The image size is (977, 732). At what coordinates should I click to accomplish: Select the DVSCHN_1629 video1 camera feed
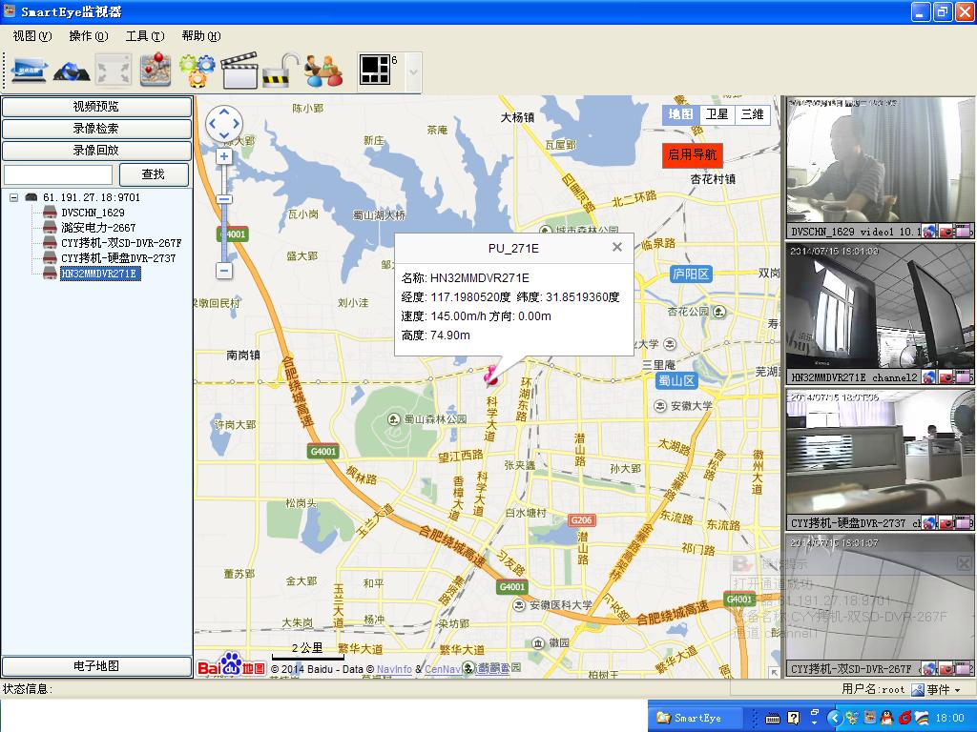point(879,160)
